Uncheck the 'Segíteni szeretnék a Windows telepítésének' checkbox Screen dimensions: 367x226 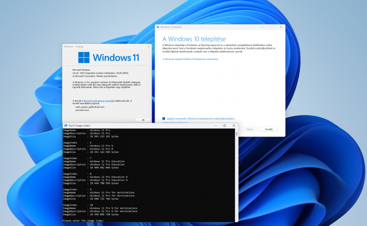164,119
